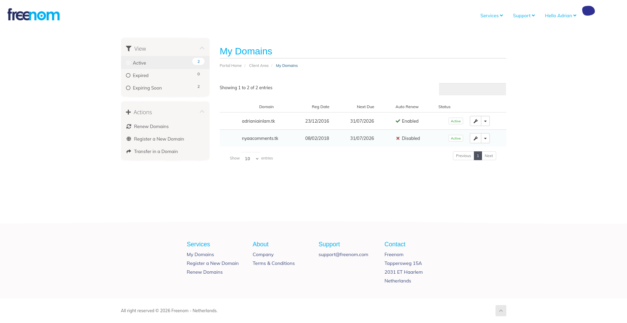Click the reg date 23/12/2016 cell
Image resolution: width=627 pixels, height=323 pixels.
(x=317, y=121)
